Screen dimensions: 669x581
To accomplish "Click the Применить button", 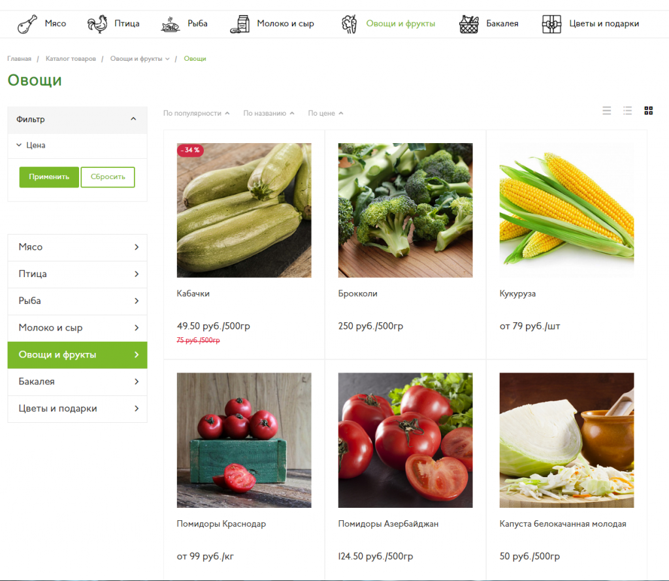I will [x=49, y=176].
